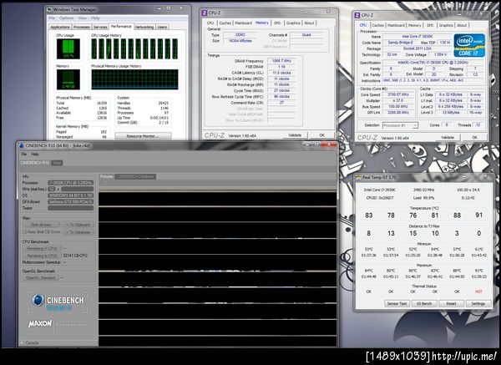
Task: Open SPD tab in right CPU-Z window
Action: (430, 25)
